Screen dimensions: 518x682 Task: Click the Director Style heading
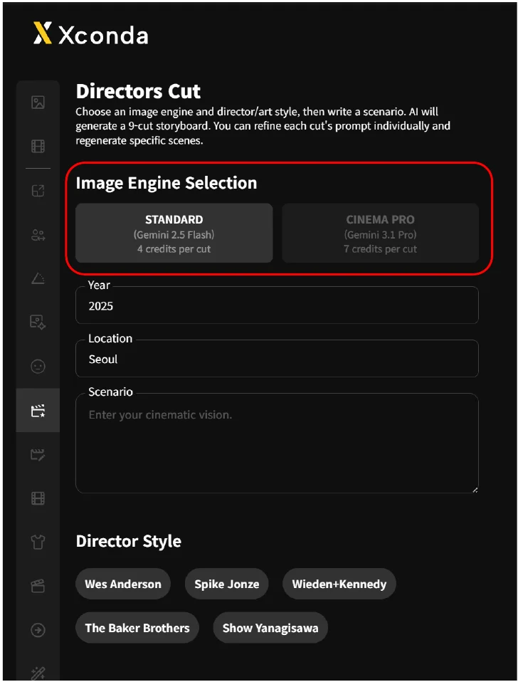point(129,541)
